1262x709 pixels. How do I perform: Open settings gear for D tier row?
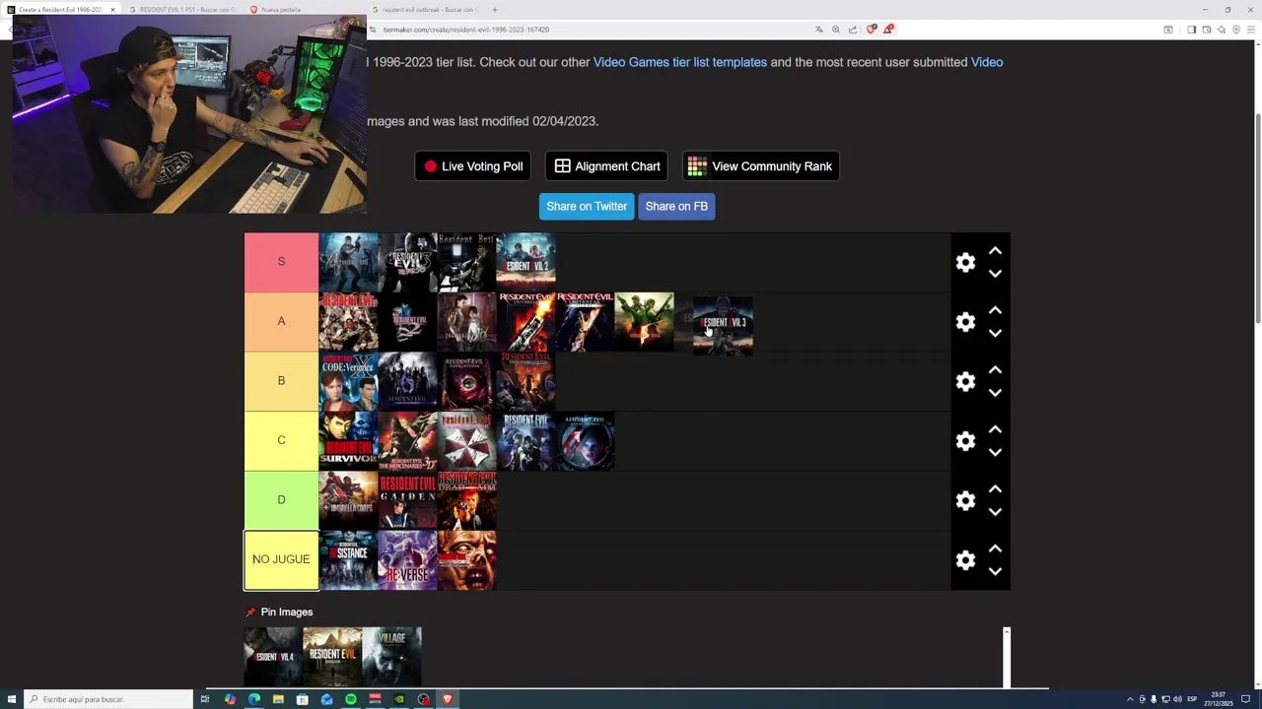[x=965, y=500]
